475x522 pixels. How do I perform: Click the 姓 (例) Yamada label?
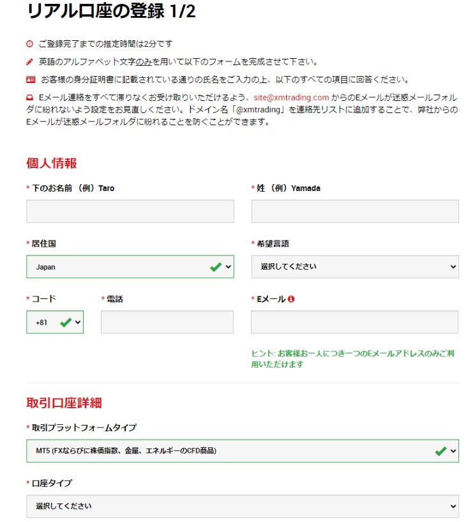click(x=289, y=188)
